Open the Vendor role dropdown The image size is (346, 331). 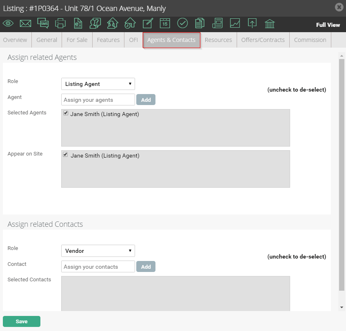pyautogui.click(x=98, y=251)
